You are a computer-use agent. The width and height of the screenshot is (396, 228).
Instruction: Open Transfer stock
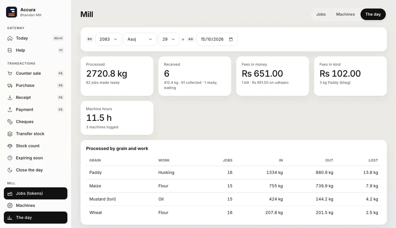click(x=36, y=134)
